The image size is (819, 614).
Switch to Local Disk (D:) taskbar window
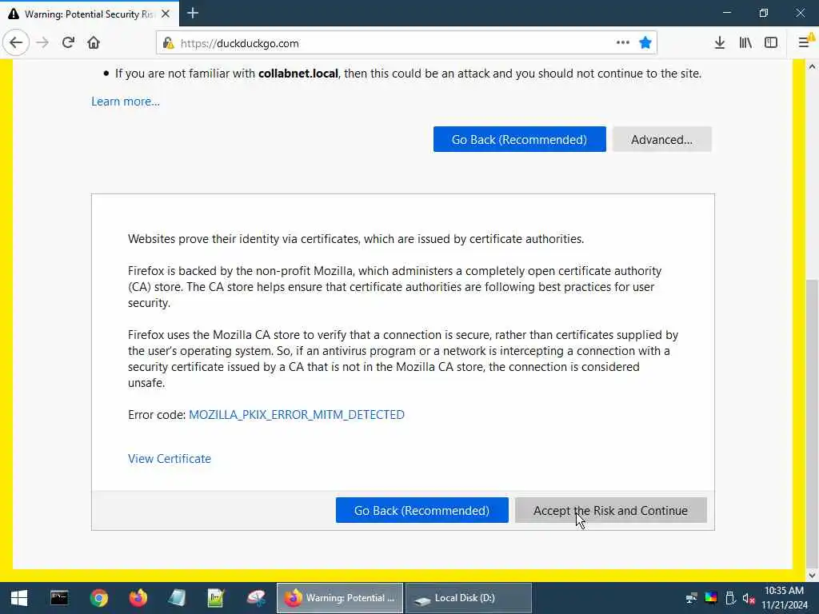click(469, 598)
